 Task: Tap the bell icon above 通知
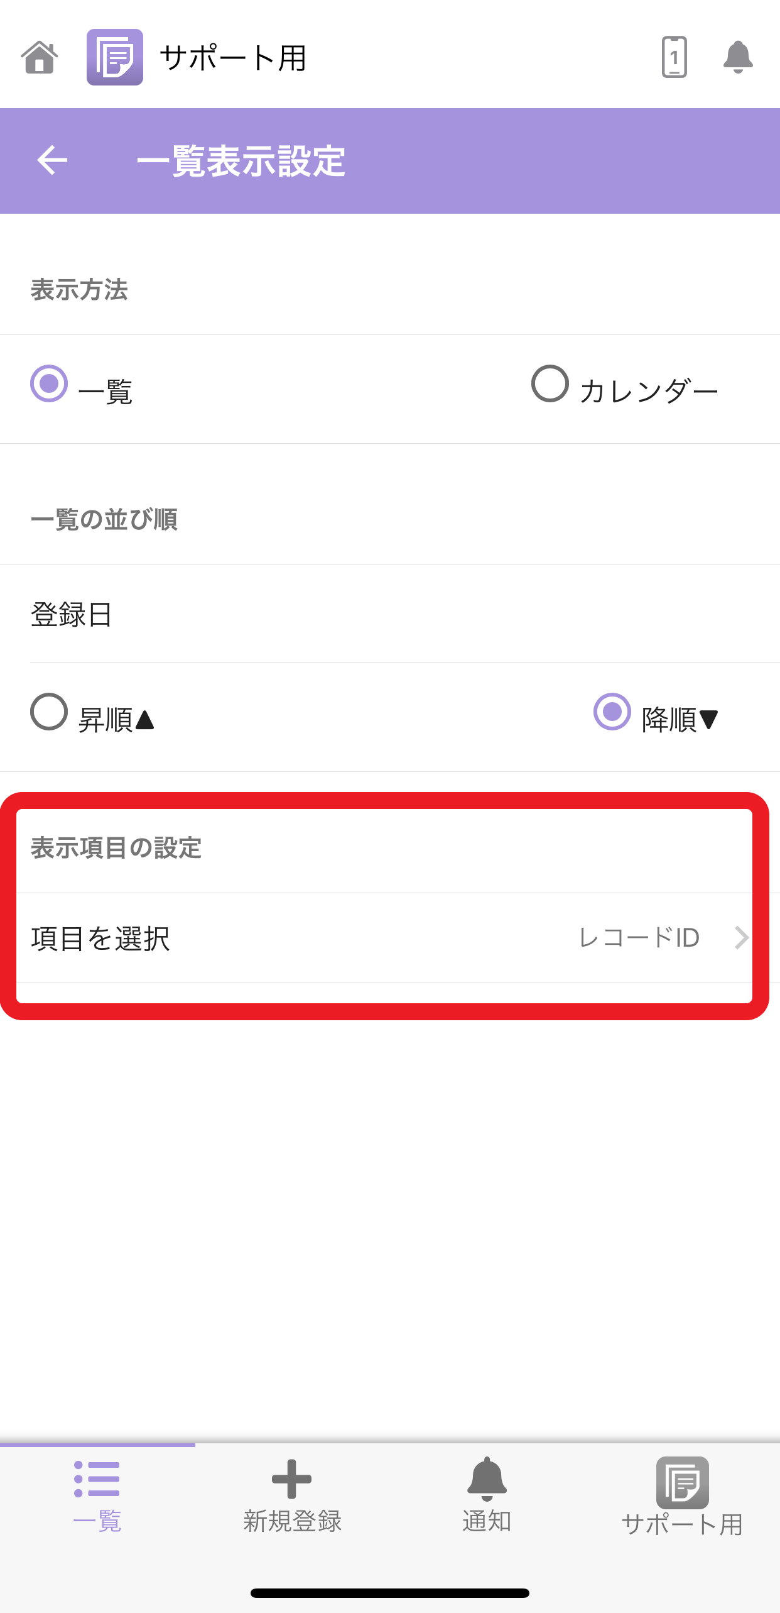tap(487, 1478)
